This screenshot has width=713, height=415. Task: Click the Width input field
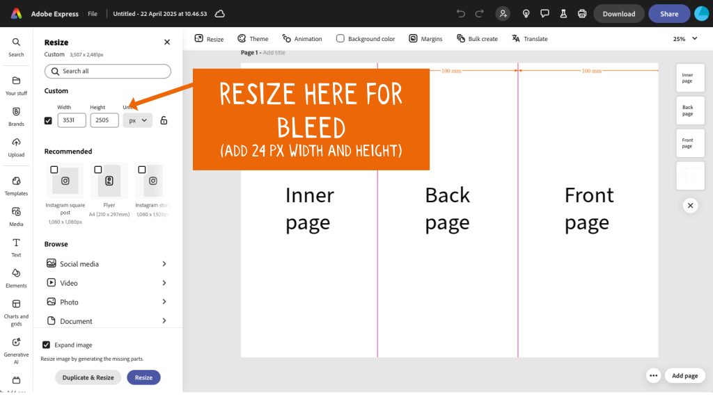[x=71, y=120]
